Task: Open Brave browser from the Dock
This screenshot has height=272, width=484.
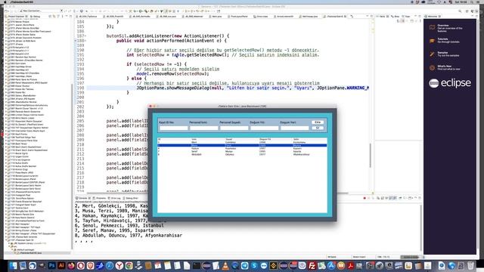Action: click(91, 265)
